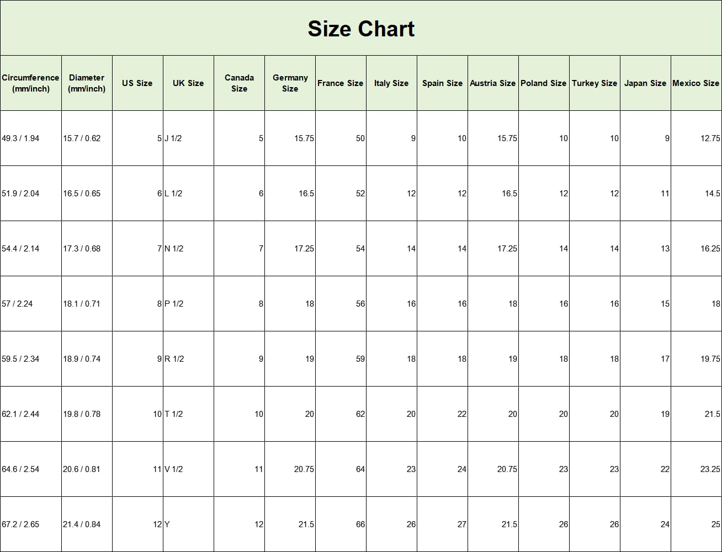Click the 'US Size' column header
Image resolution: width=722 pixels, height=552 pixels.
tap(137, 83)
